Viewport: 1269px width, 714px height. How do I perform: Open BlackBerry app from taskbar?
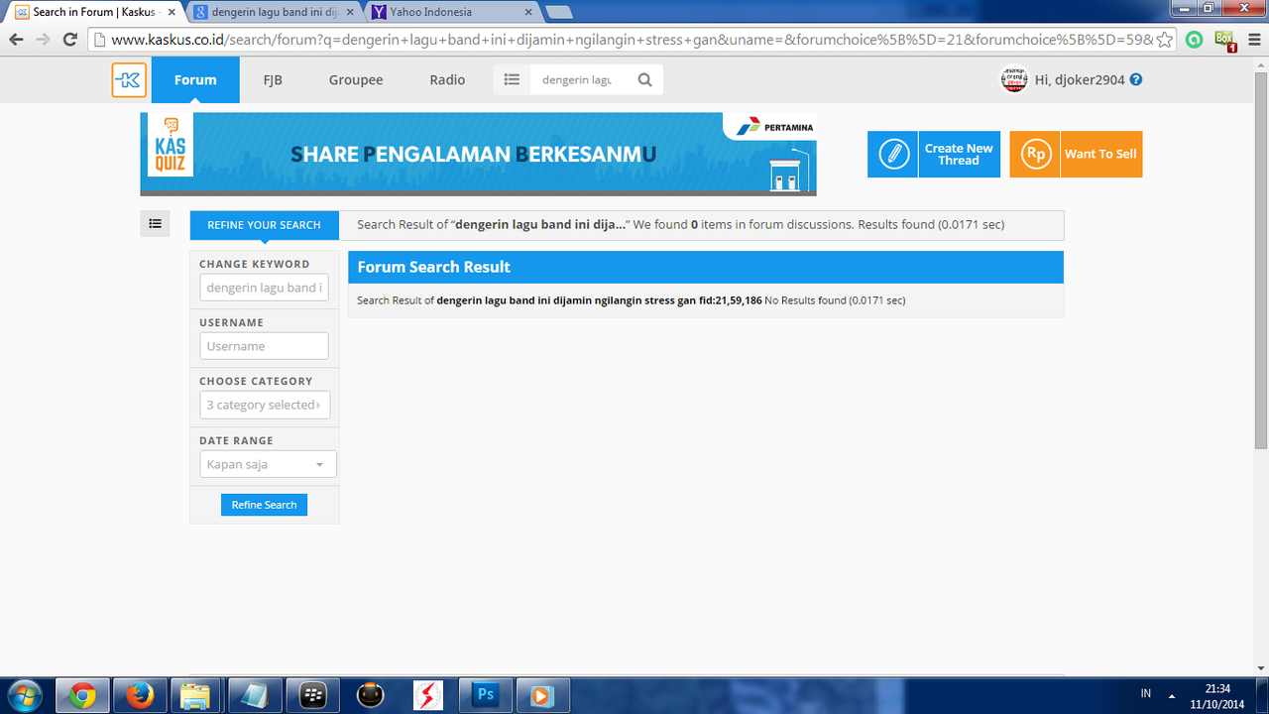tap(312, 695)
